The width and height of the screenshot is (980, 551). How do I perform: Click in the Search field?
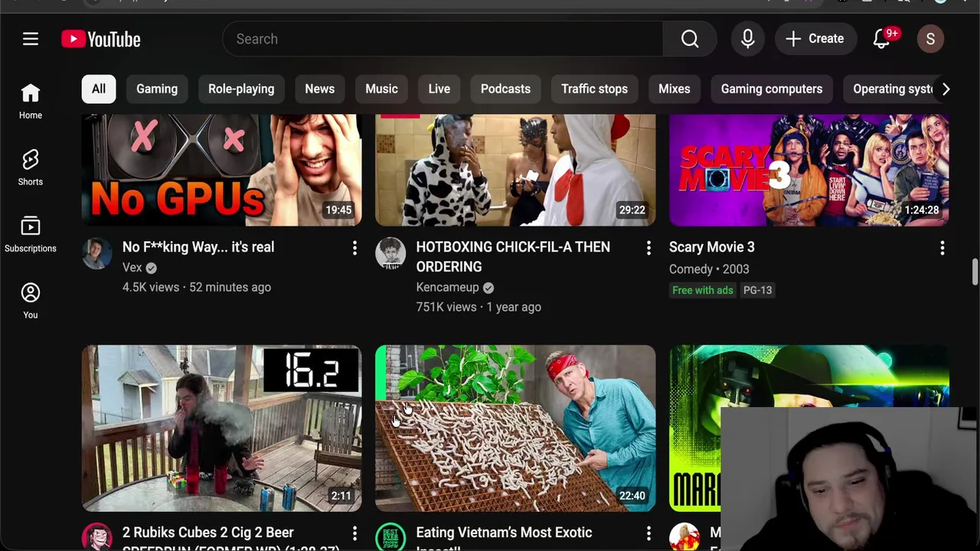(443, 39)
